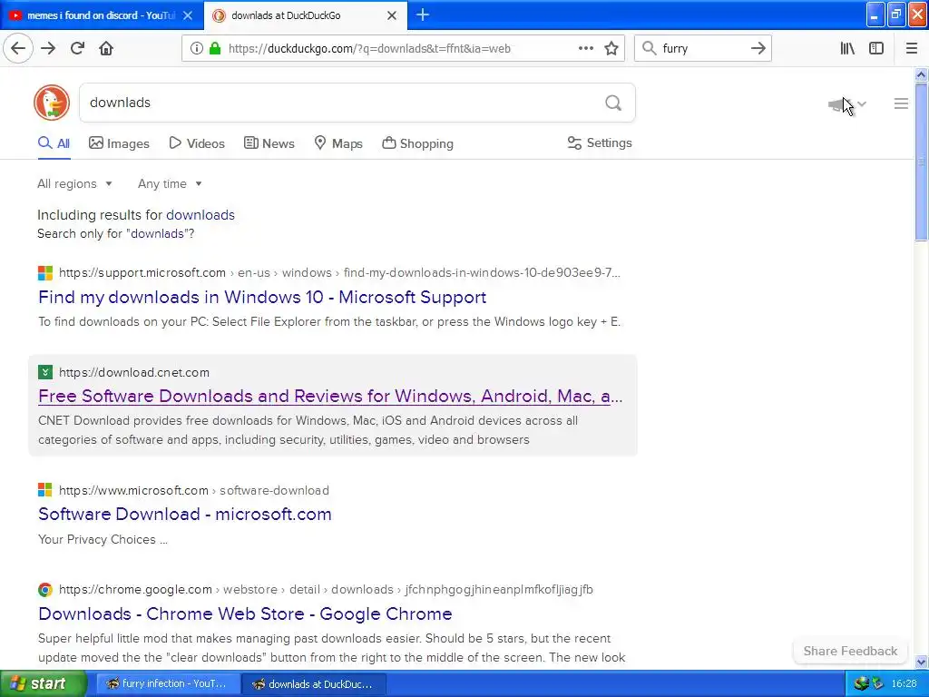Close the YouTube memes tab

tap(188, 15)
